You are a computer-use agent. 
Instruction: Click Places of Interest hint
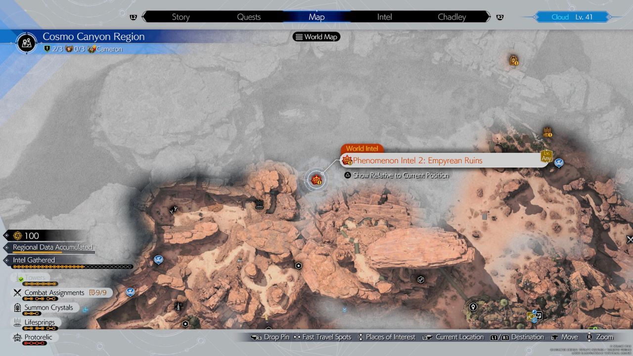click(386, 337)
